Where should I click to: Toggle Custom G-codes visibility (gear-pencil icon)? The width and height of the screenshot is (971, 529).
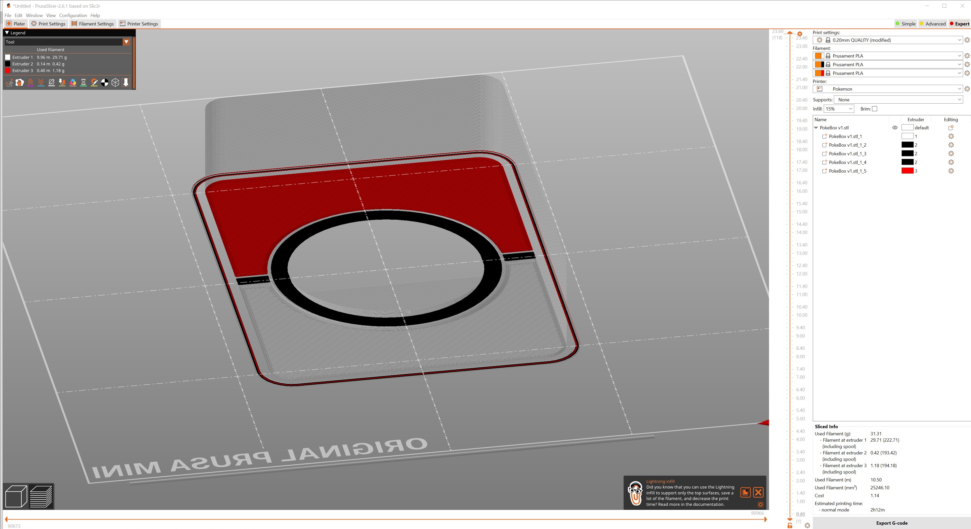pyautogui.click(x=94, y=82)
